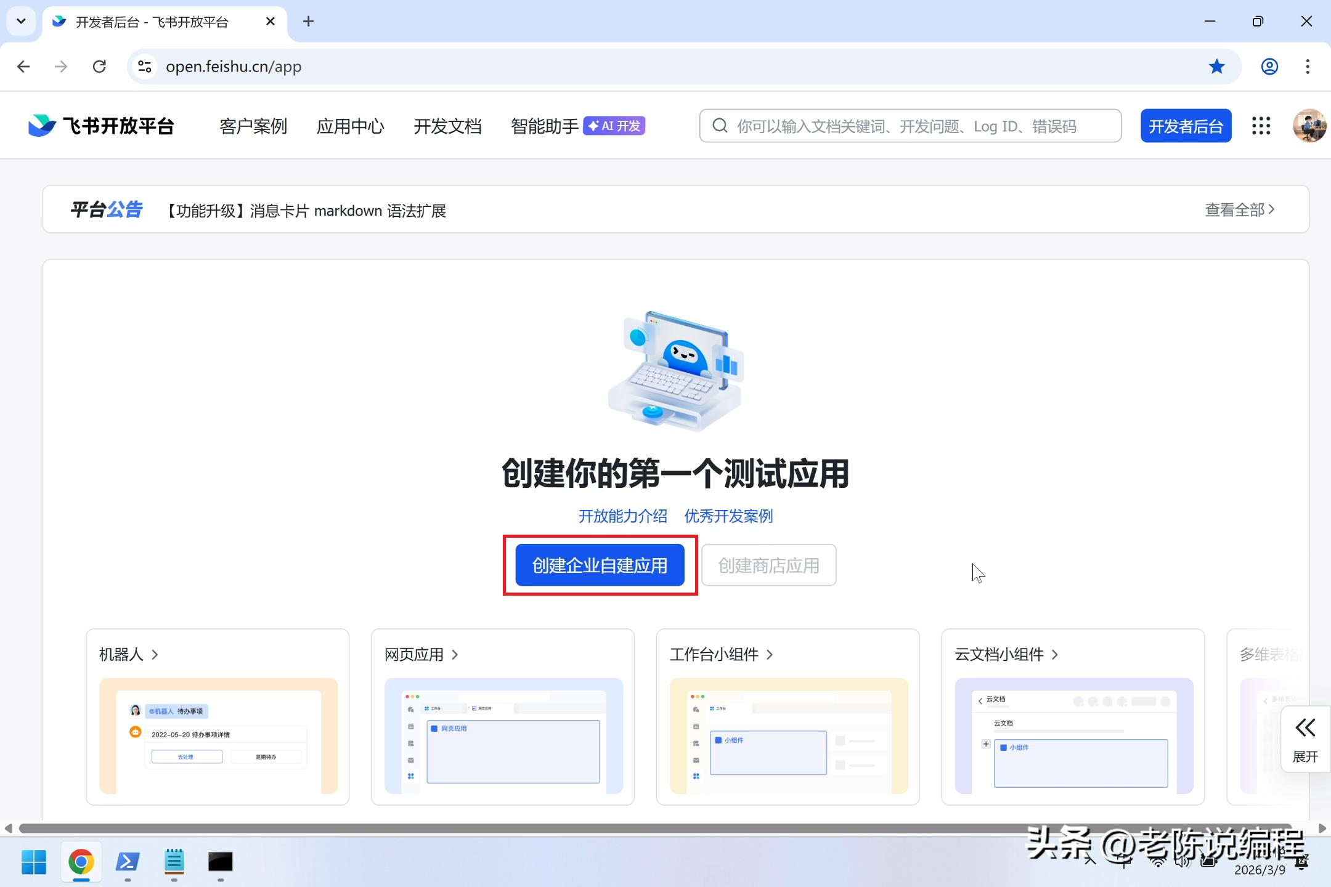Viewport: 1331px width, 887px height.
Task: Click 创建企业自建应用 button
Action: click(600, 565)
